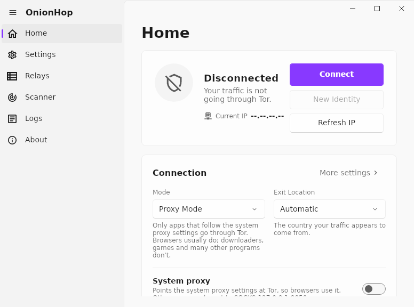Enable the System proxy toggle switch
Image resolution: width=414 pixels, height=307 pixels.
(373, 289)
